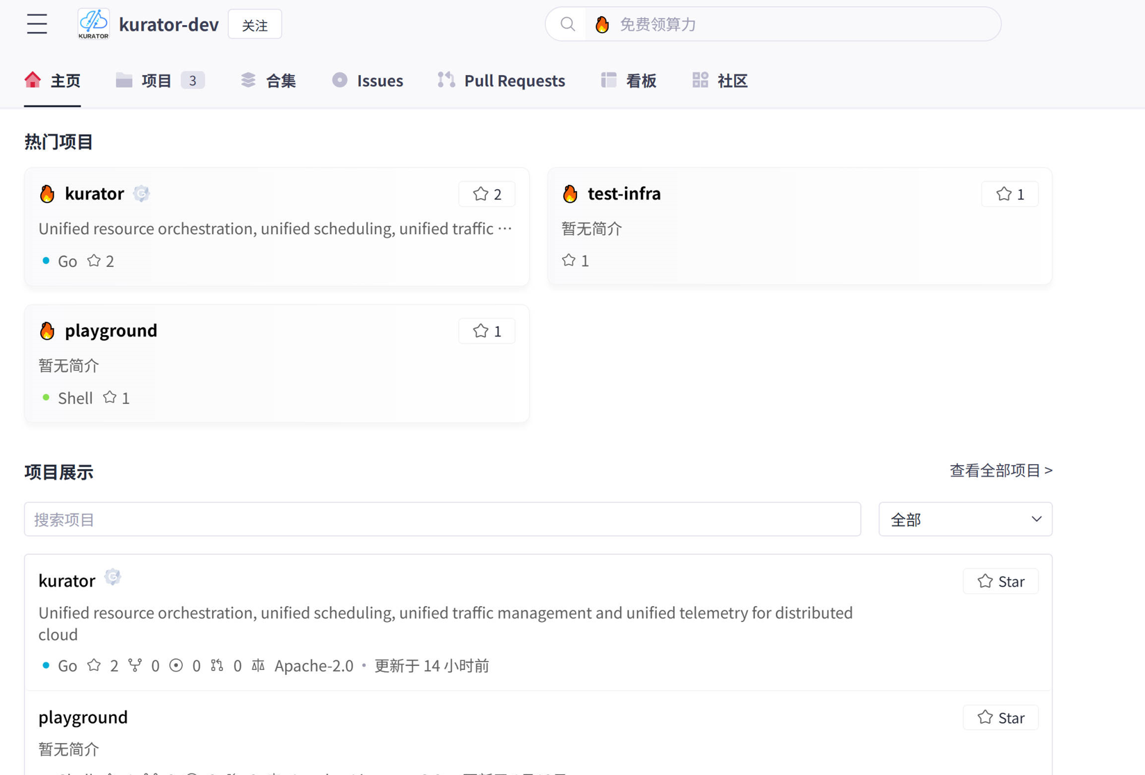Image resolution: width=1145 pixels, height=775 pixels.
Task: Open test-infra project title link
Action: [624, 193]
